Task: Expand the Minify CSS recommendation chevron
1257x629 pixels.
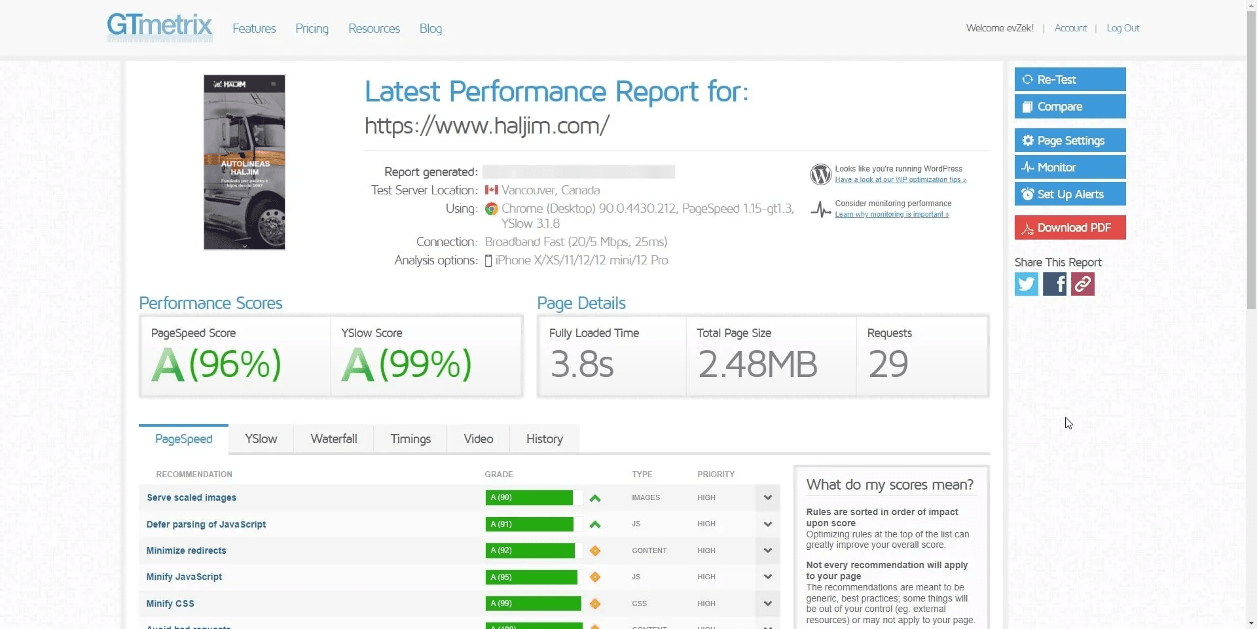Action: coord(767,603)
